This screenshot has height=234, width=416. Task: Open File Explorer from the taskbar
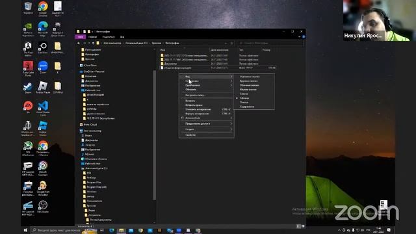(x=122, y=230)
